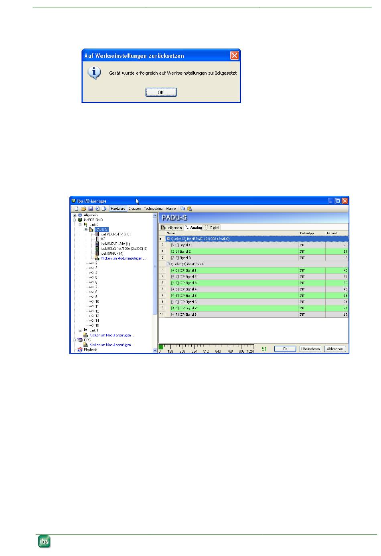
Task: Collapse the OPC tree node
Action: tap(75, 340)
